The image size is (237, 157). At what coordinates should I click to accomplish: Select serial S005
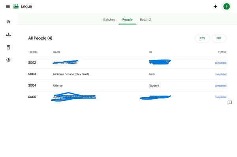32,97
